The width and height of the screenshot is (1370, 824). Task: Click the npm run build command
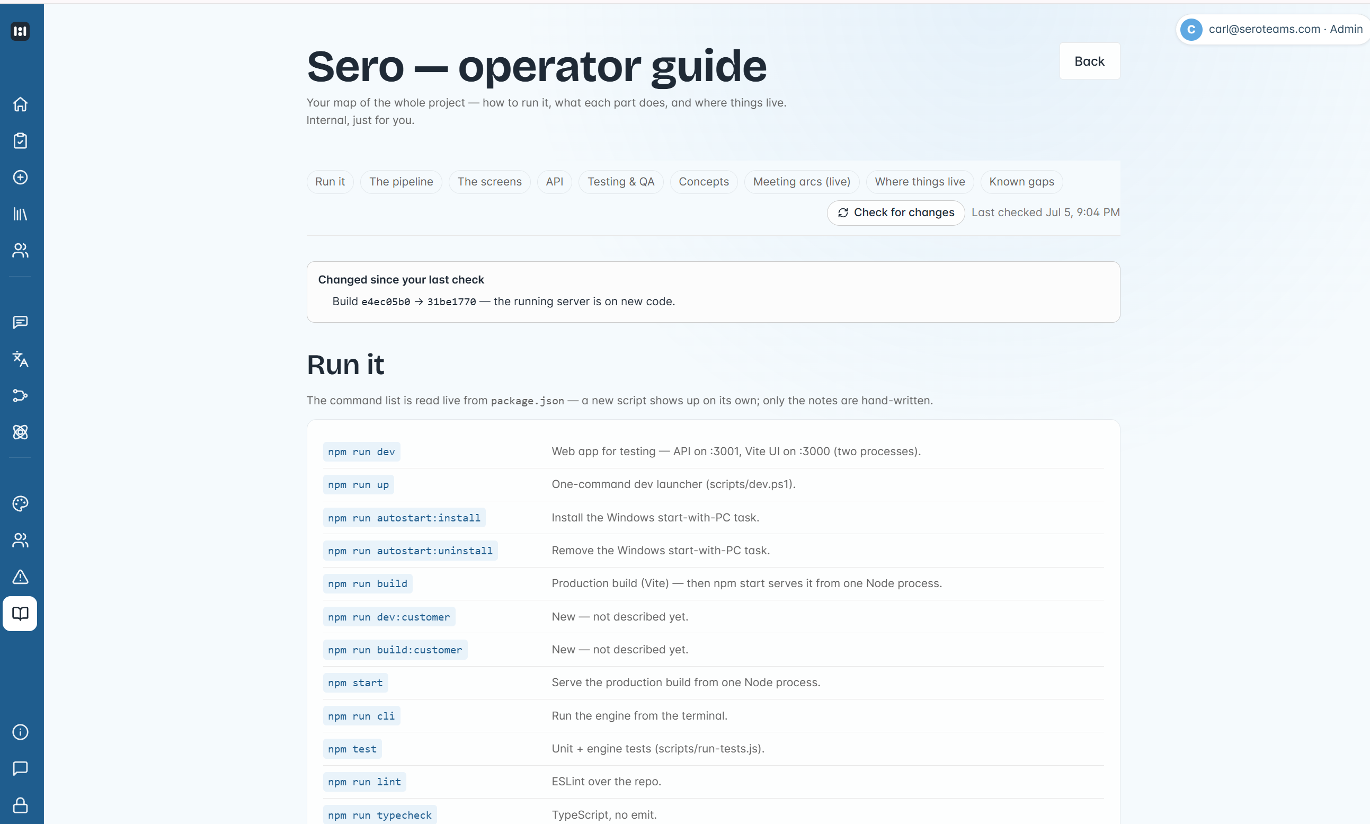pos(368,583)
